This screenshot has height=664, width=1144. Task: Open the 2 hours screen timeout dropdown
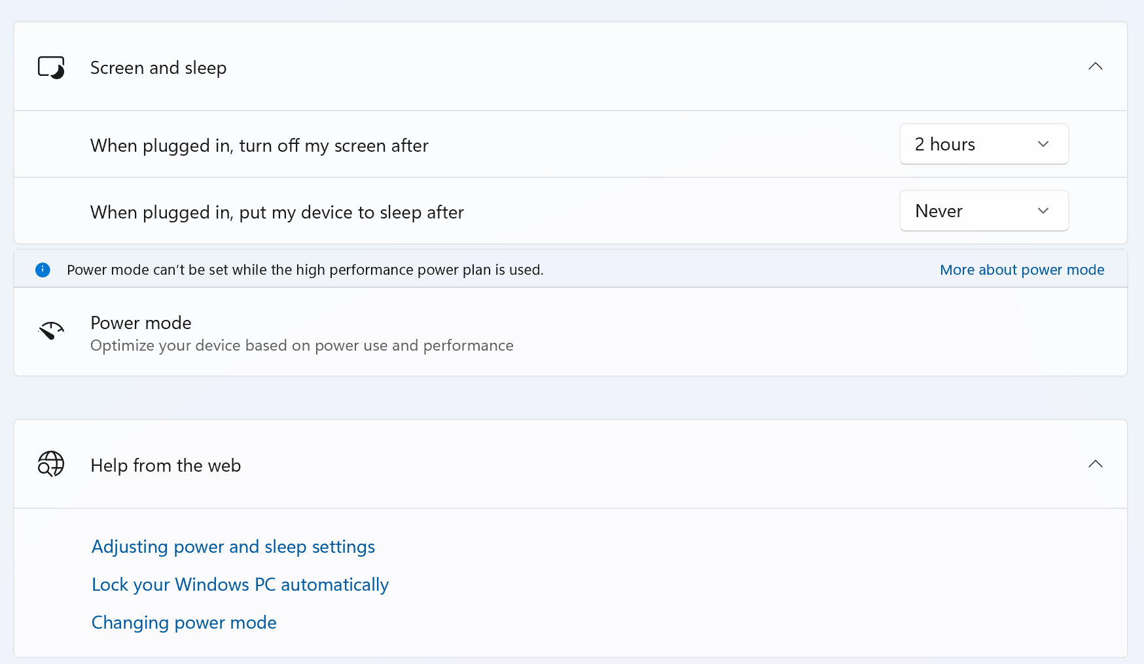(983, 145)
